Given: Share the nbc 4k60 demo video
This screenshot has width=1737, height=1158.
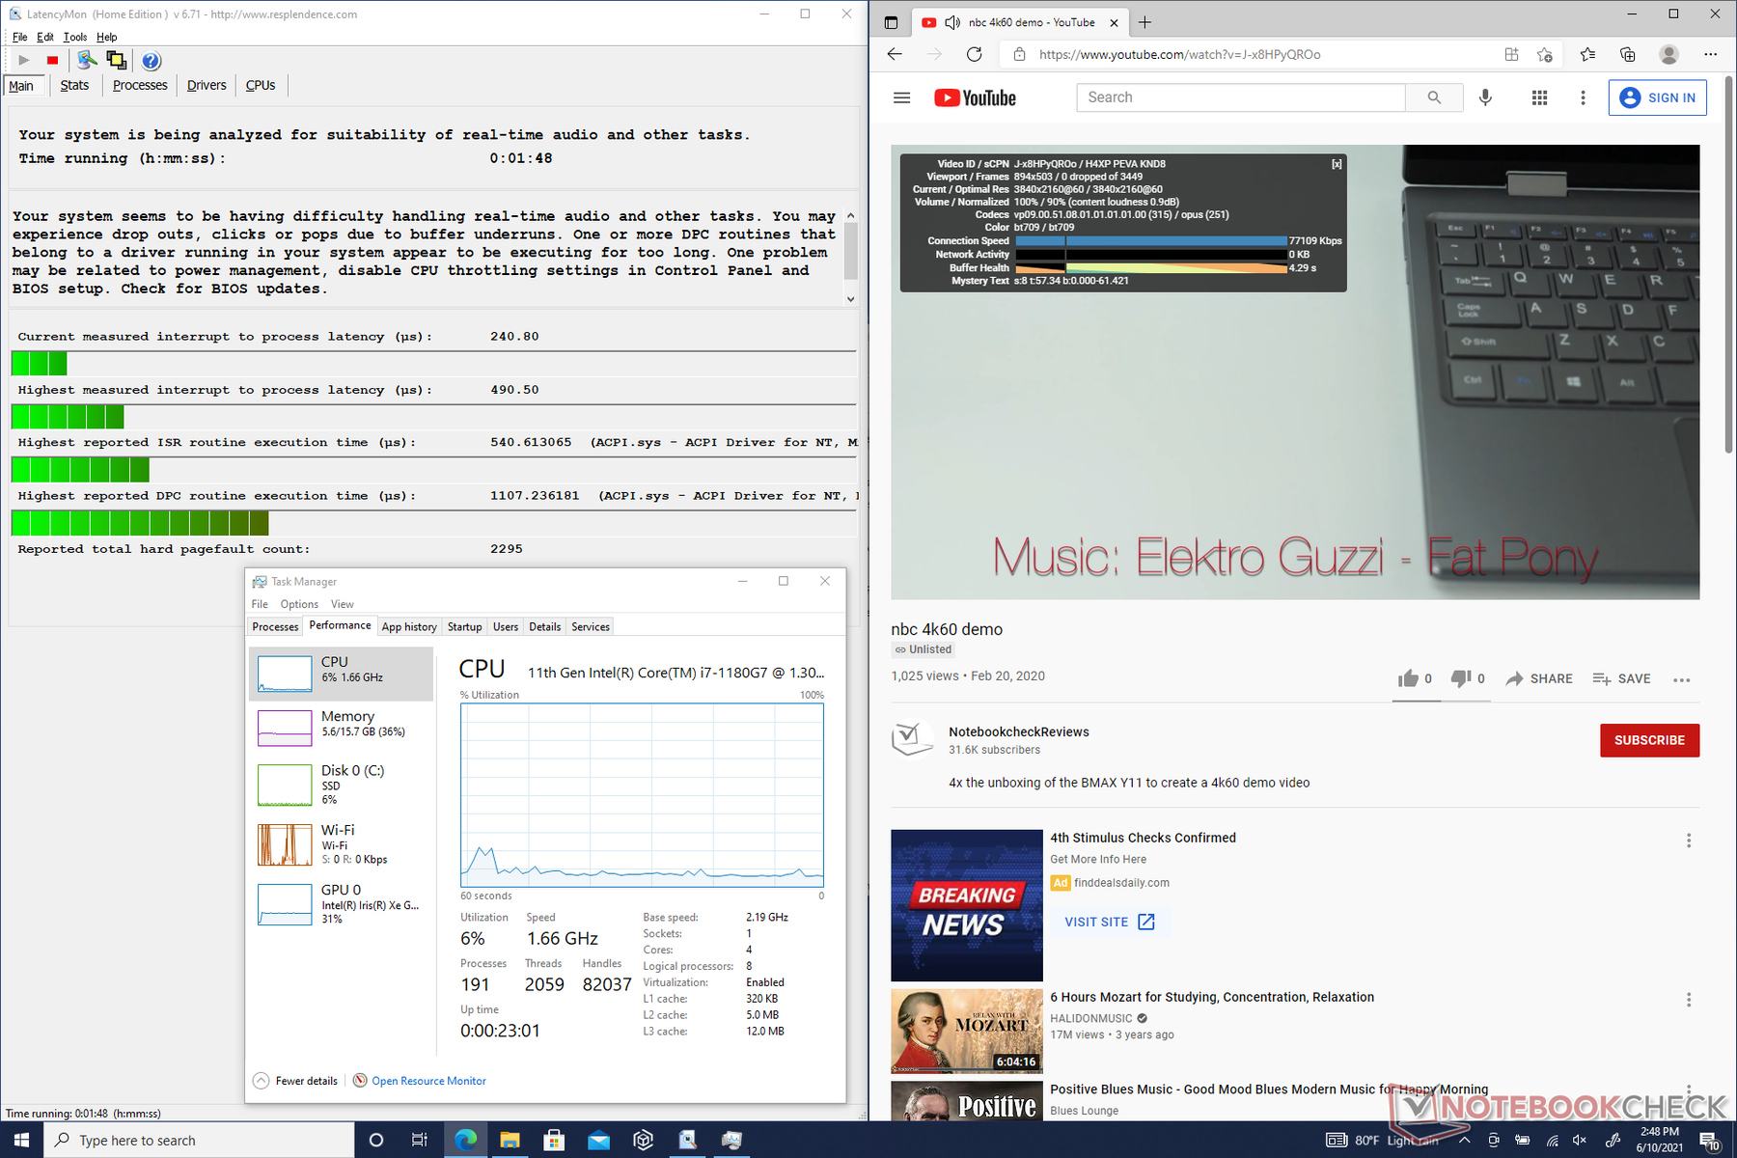Looking at the screenshot, I should tap(1539, 678).
